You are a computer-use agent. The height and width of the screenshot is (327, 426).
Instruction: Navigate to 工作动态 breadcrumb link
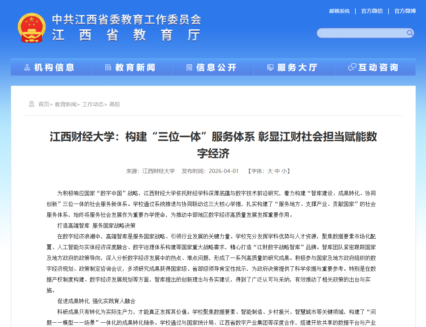point(93,105)
